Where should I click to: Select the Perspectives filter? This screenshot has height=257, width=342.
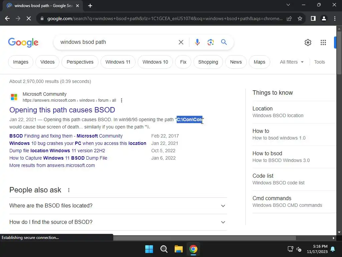click(x=80, y=62)
